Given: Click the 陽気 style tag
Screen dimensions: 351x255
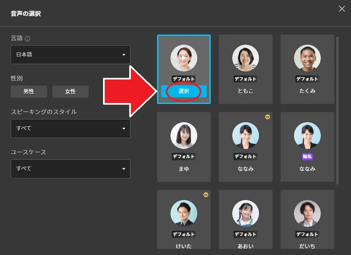Looking at the screenshot, I should click(x=307, y=156).
